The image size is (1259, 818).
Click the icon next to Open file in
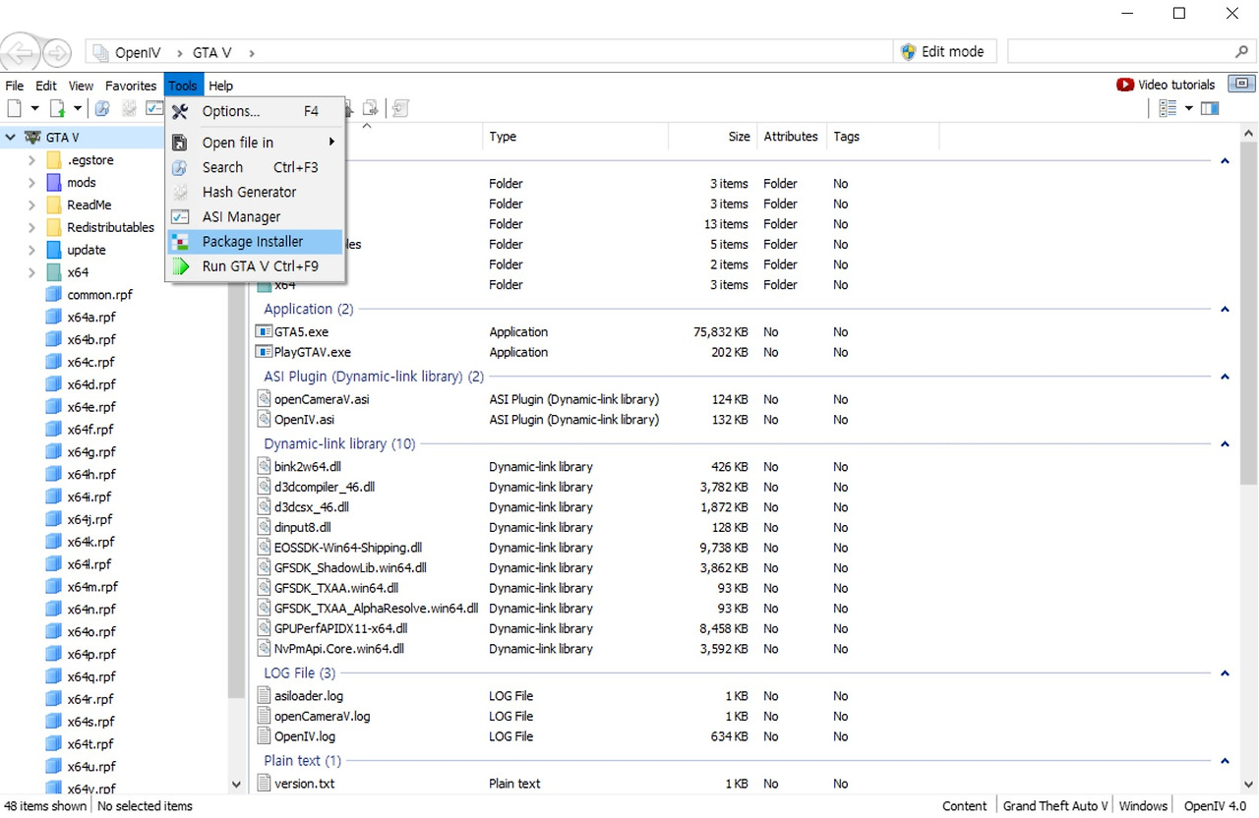(180, 143)
